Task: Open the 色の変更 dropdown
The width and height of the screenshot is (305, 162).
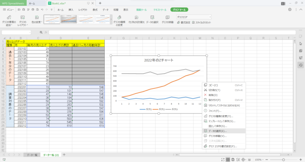Action: coord(37,20)
